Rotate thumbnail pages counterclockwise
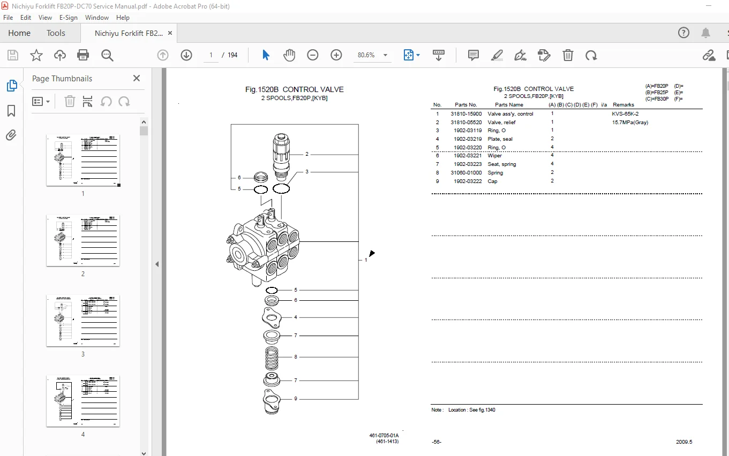This screenshot has width=729, height=456. coord(106,101)
